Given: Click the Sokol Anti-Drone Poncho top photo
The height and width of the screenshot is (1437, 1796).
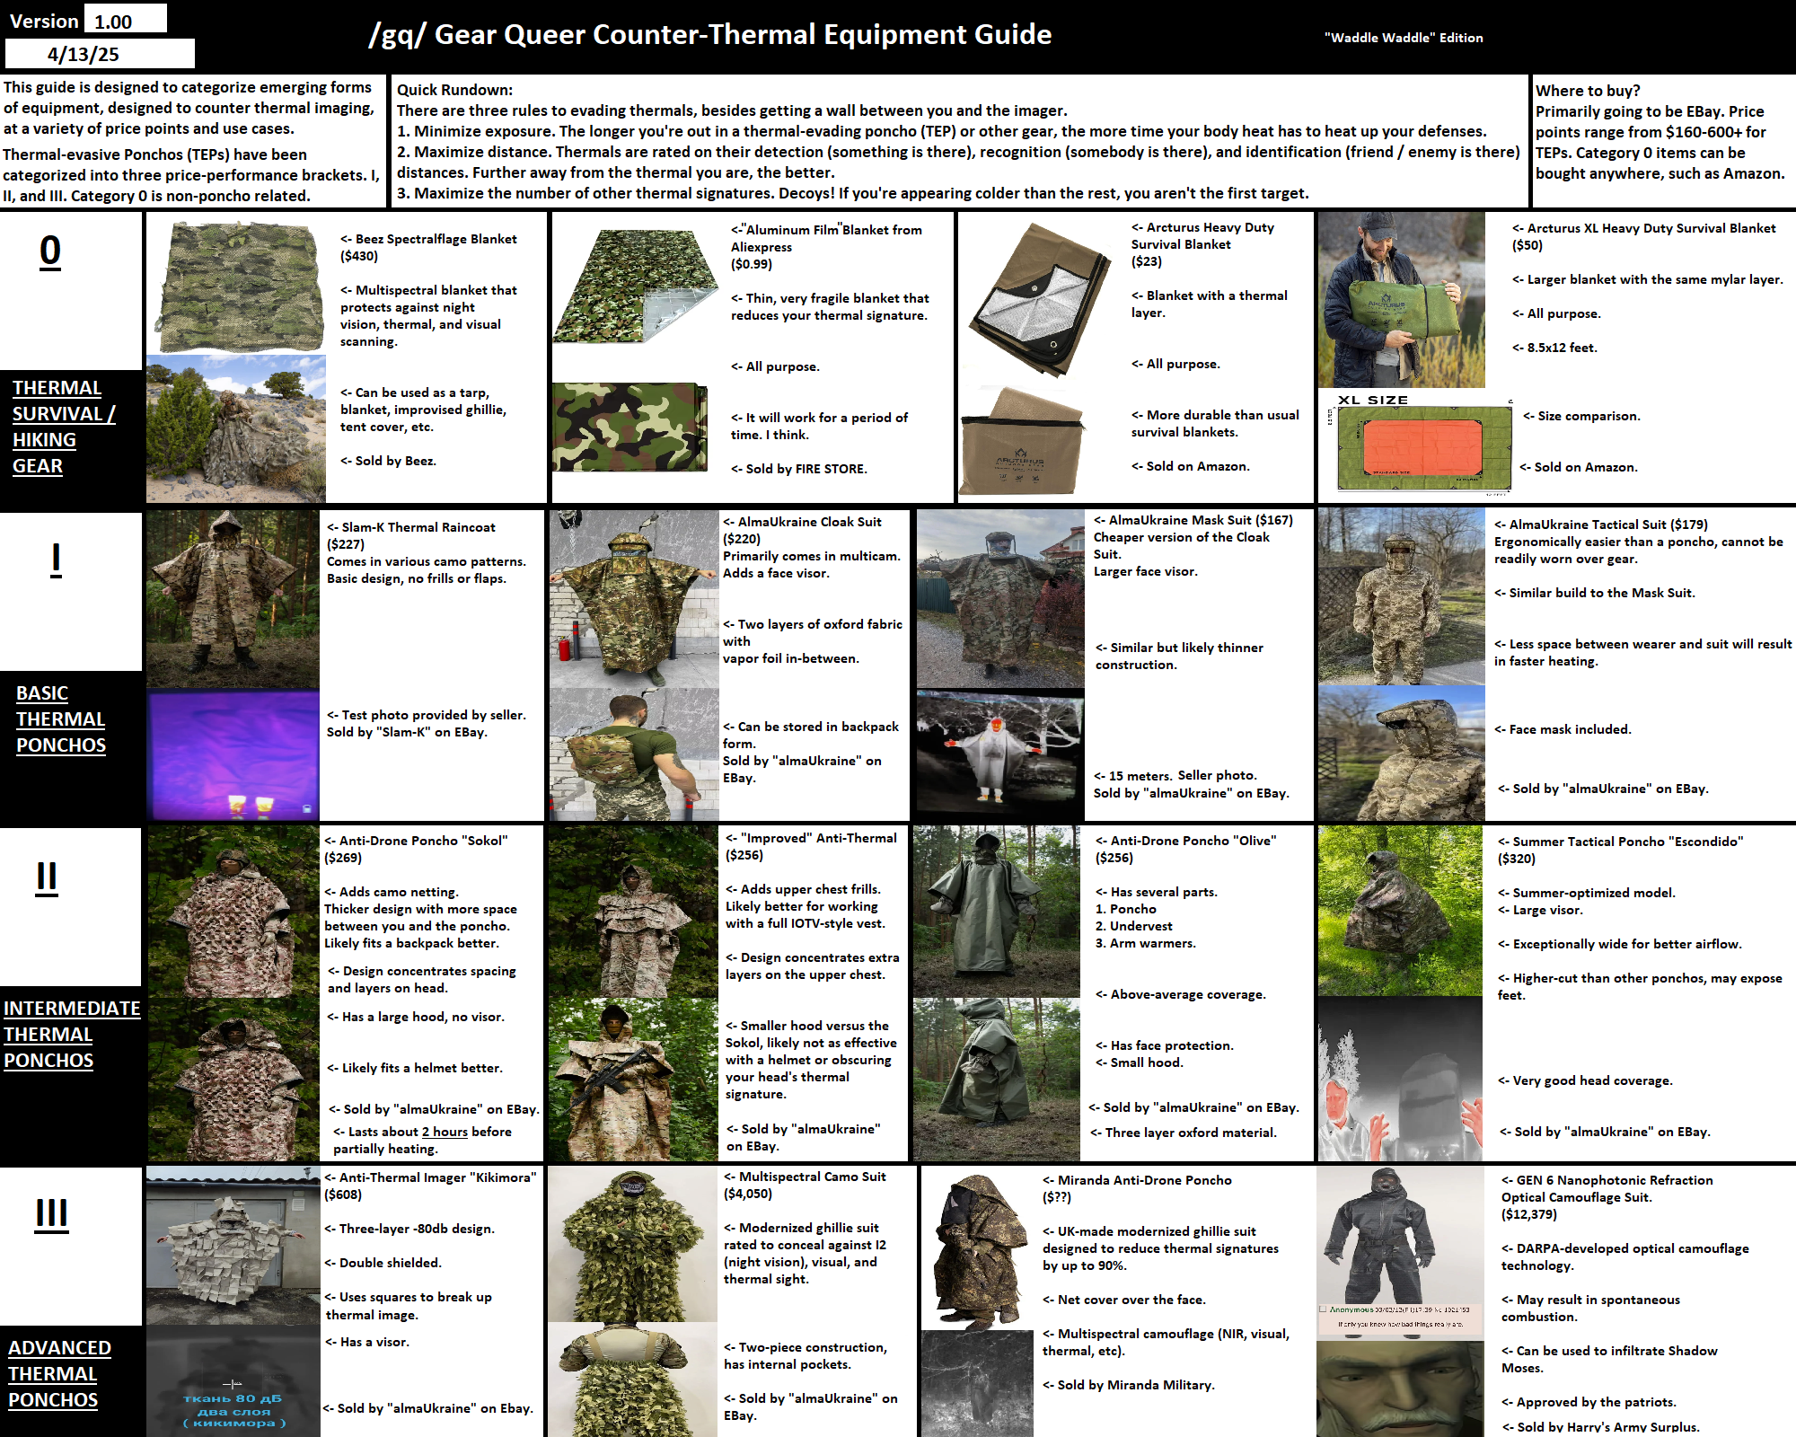Looking at the screenshot, I should tap(233, 912).
